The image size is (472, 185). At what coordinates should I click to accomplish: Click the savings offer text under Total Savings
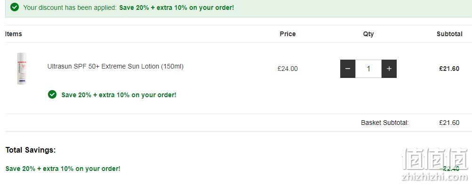[63, 169]
